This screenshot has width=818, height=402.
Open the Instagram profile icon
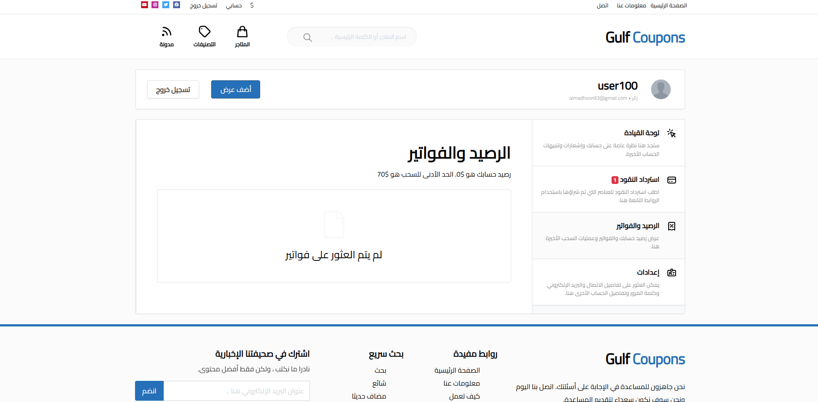pos(155,5)
